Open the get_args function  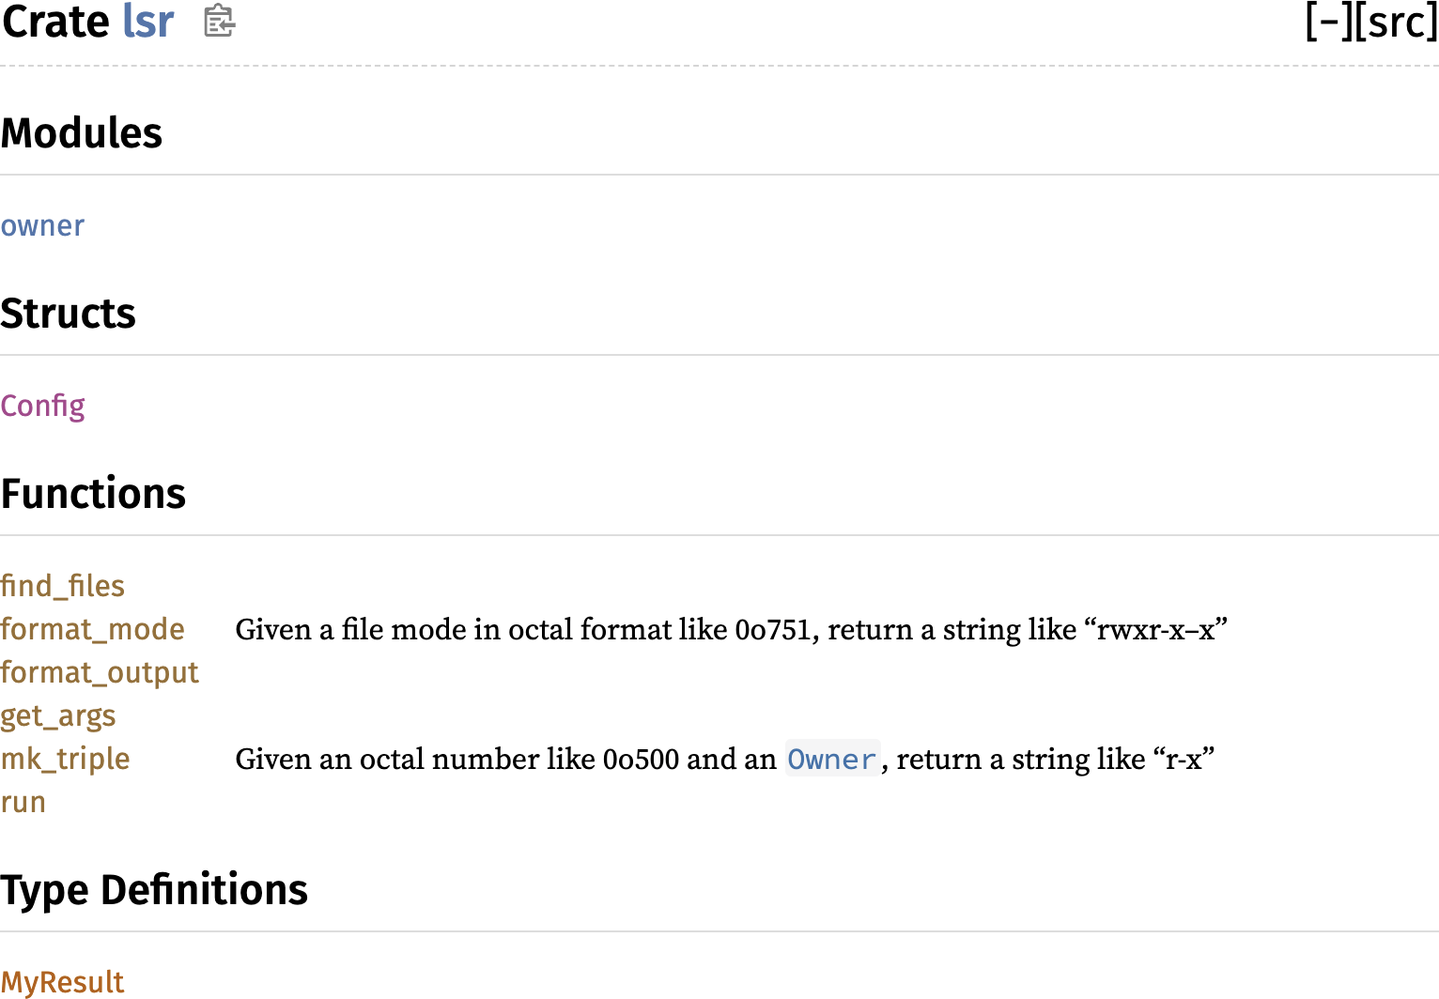57,716
